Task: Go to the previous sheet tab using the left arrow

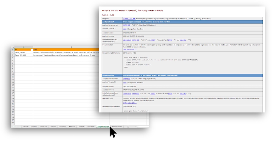Action: coord(15,127)
